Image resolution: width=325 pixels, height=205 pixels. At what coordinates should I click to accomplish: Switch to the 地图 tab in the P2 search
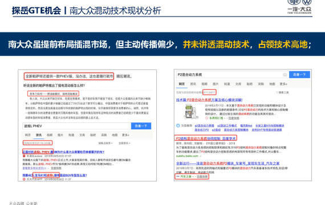pos(272,84)
